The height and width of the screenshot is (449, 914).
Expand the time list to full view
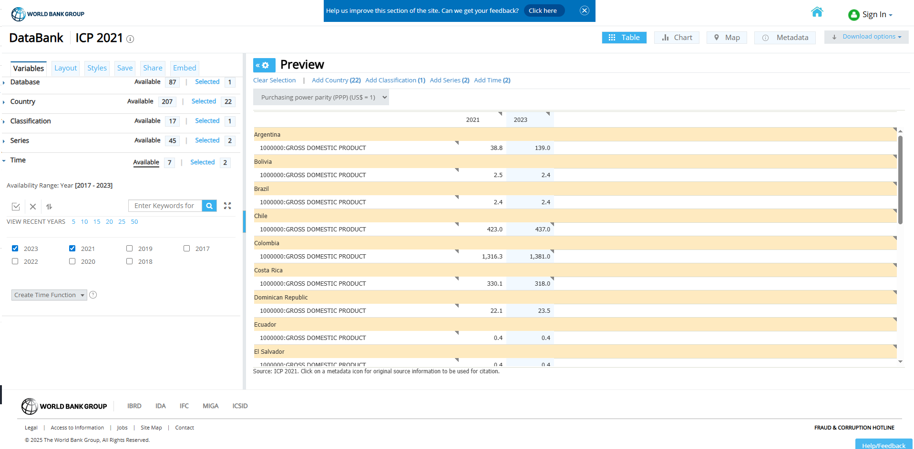(227, 206)
